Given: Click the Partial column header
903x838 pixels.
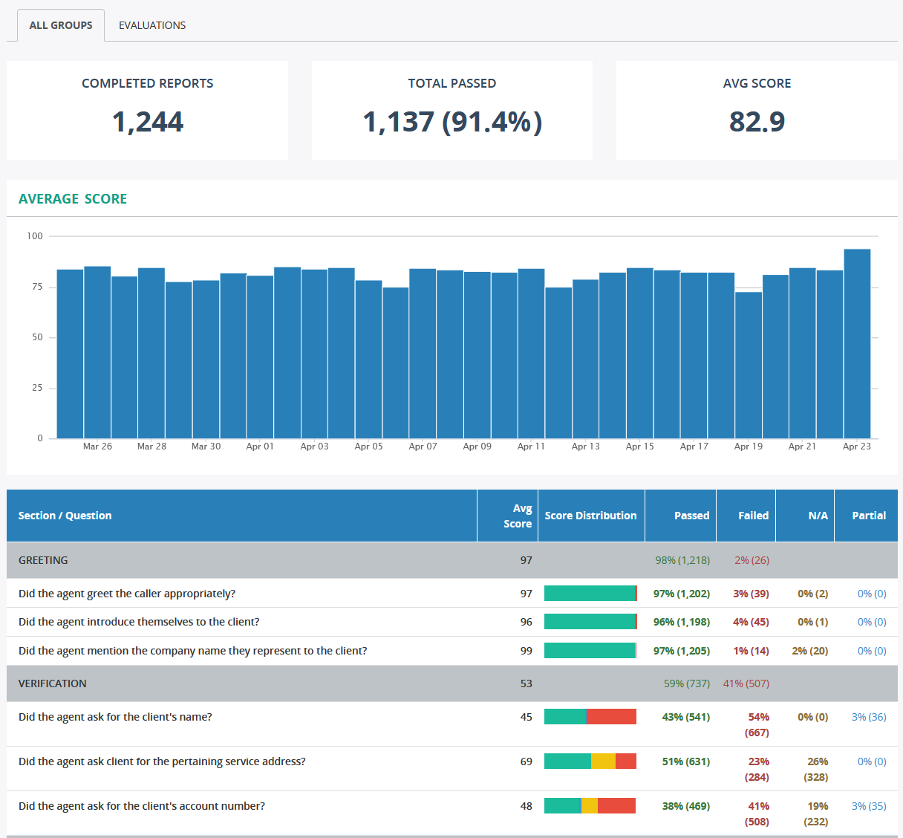Looking at the screenshot, I should pyautogui.click(x=869, y=516).
